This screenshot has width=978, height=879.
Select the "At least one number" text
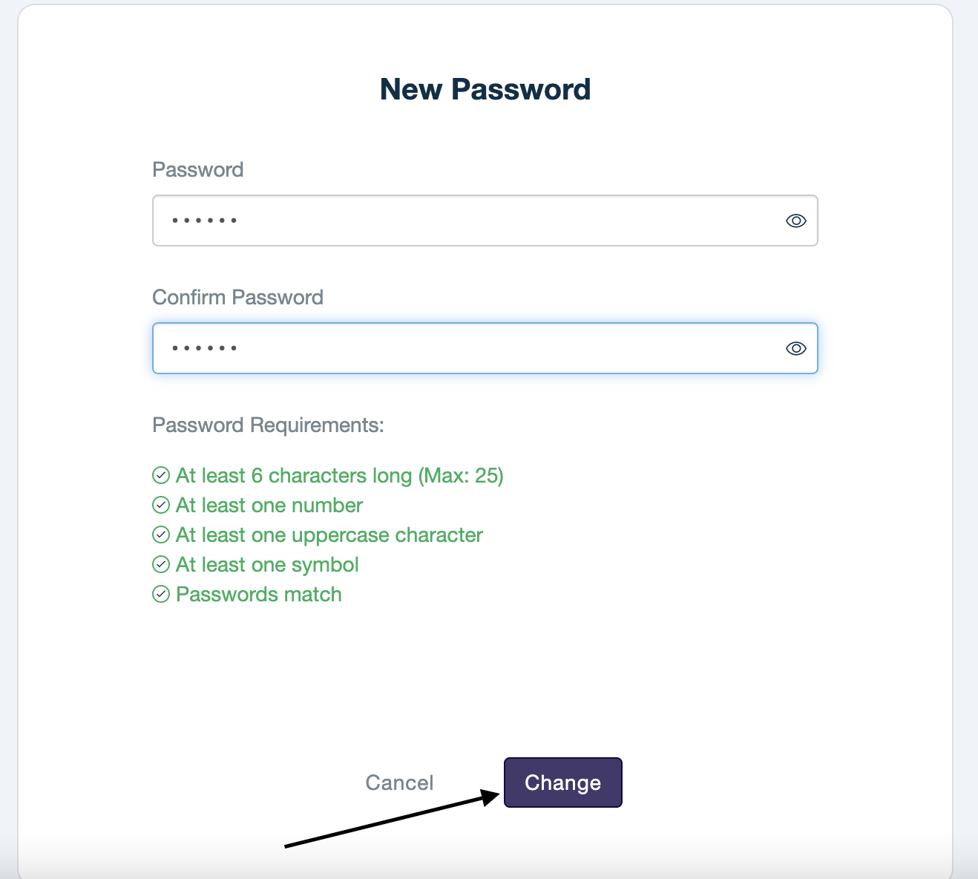[269, 505]
